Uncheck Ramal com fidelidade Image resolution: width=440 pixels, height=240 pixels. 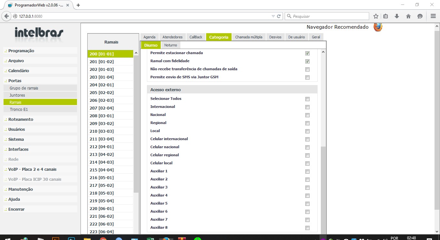click(307, 61)
